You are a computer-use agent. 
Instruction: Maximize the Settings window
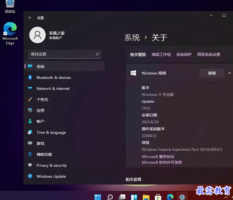[x=224, y=16]
